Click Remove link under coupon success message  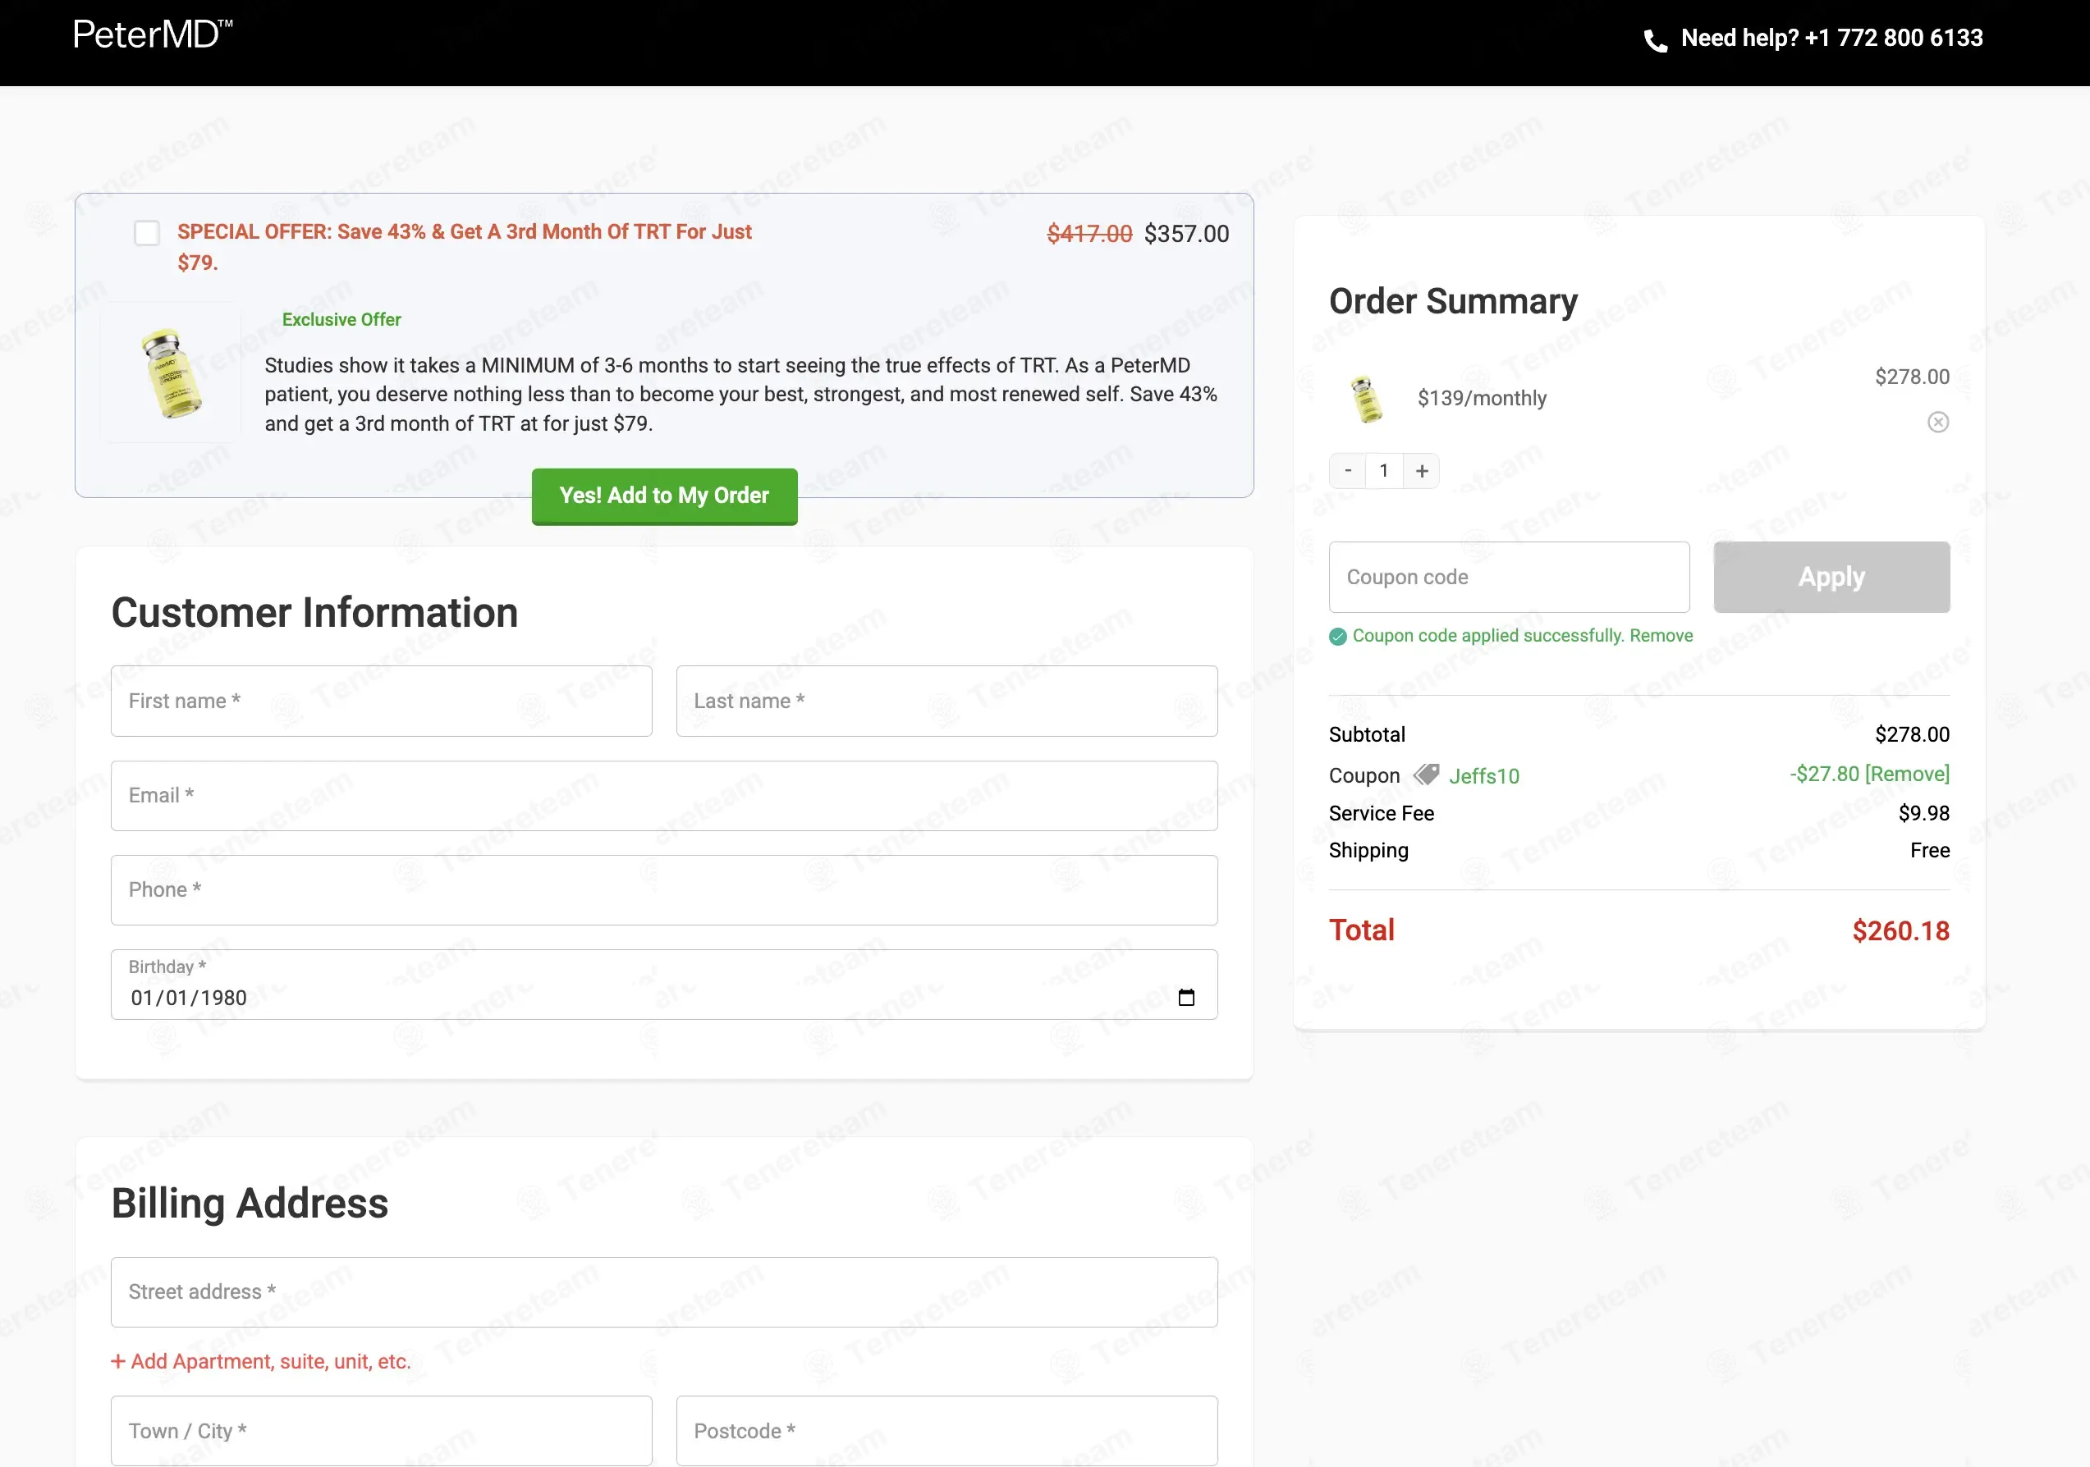click(1661, 635)
